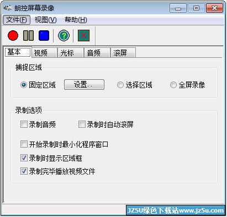Open the 文件(F) menu
Image resolution: width=227 pixels, height=217 pixels.
(x=17, y=20)
